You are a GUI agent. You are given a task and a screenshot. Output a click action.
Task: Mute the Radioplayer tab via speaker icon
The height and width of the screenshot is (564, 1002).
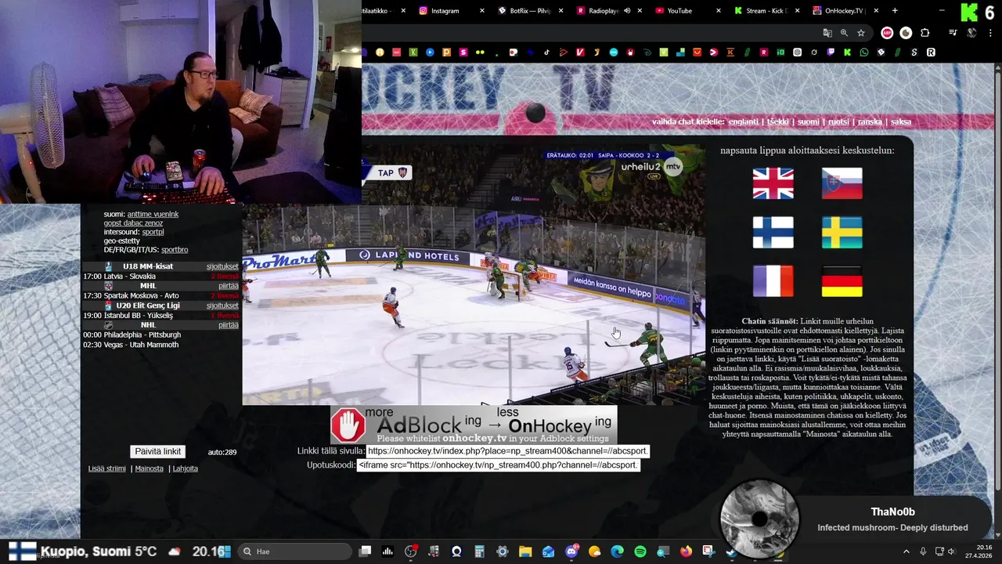point(627,11)
